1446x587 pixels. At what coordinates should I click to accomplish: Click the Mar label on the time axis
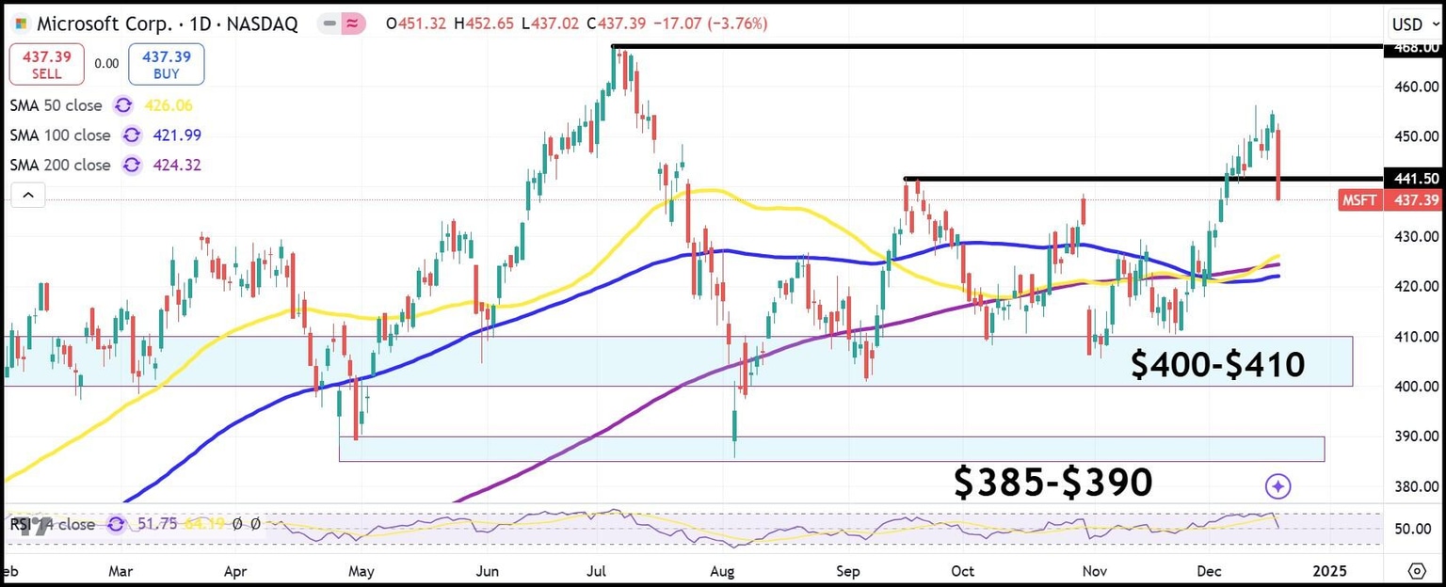pos(121,571)
